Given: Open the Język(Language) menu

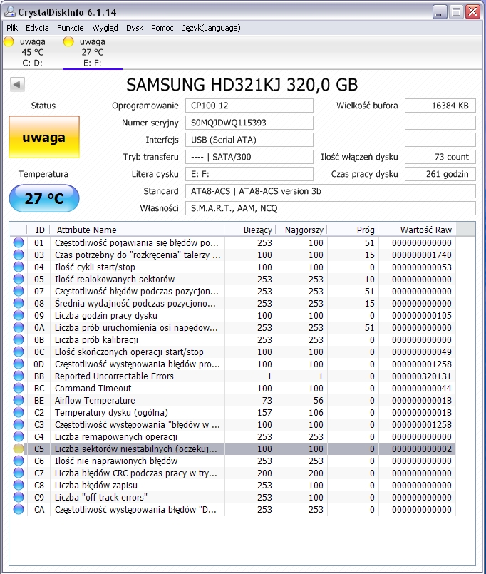Looking at the screenshot, I should pos(211,28).
